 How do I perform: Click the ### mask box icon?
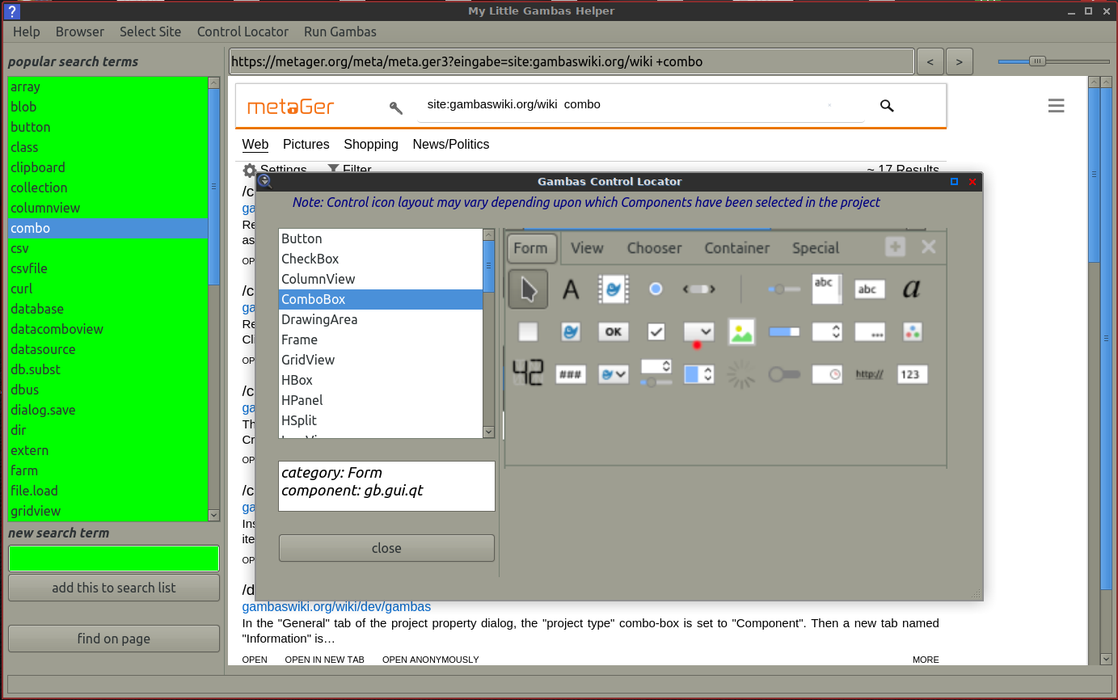click(571, 374)
